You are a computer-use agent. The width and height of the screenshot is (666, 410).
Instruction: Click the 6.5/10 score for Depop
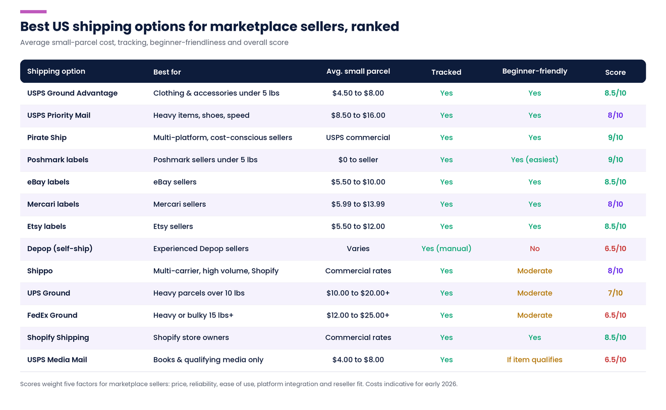[616, 248]
